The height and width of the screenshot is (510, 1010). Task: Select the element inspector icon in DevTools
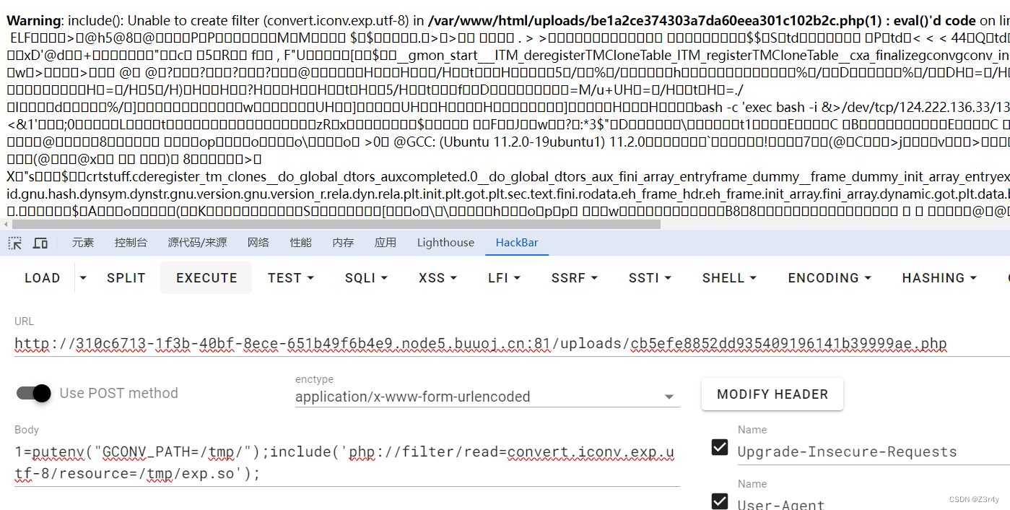tap(14, 243)
